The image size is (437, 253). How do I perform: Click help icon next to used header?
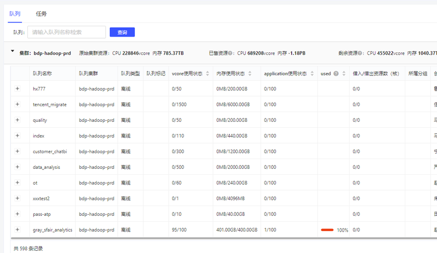point(336,73)
